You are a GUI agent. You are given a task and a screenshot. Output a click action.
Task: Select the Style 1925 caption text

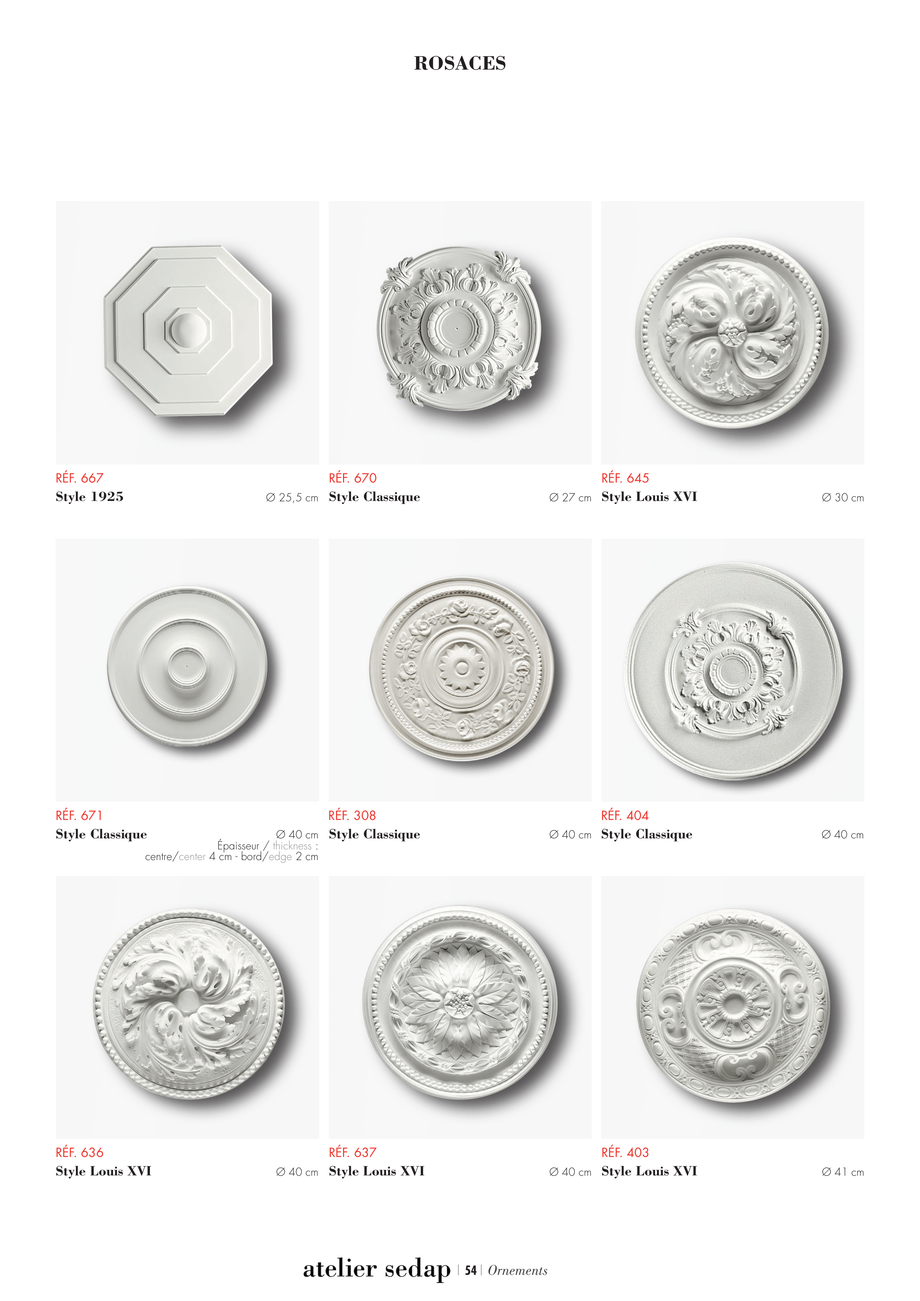coord(90,497)
